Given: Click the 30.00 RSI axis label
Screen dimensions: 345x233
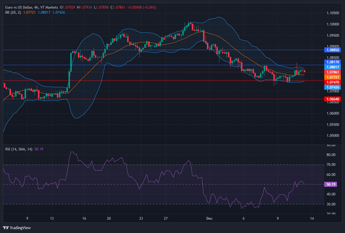Looking at the screenshot, I should 331,204.
